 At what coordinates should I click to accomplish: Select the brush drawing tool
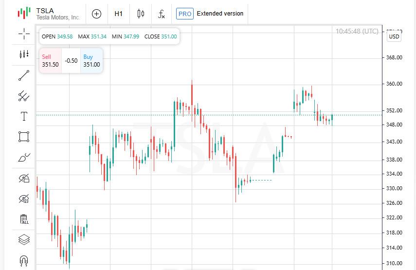coord(24,158)
